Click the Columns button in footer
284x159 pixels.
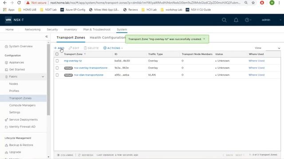tap(65, 155)
